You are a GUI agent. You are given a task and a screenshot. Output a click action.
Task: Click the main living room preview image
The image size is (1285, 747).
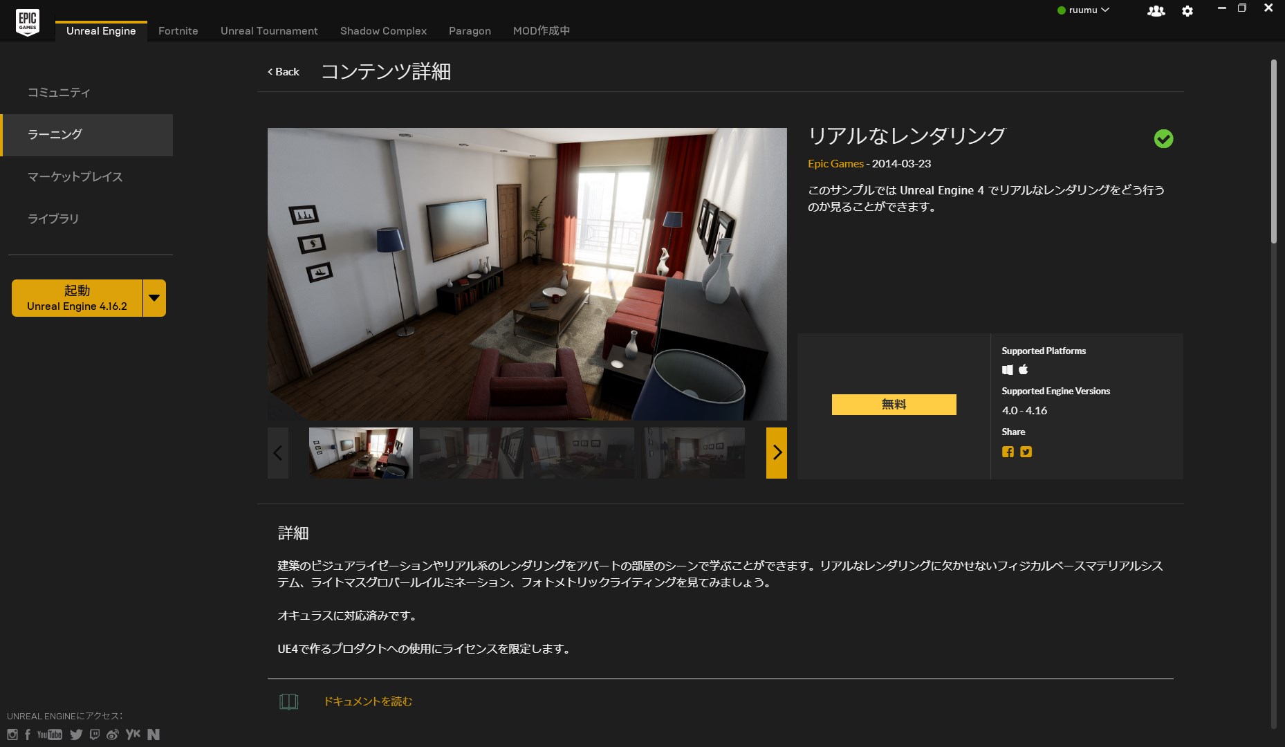coord(527,274)
